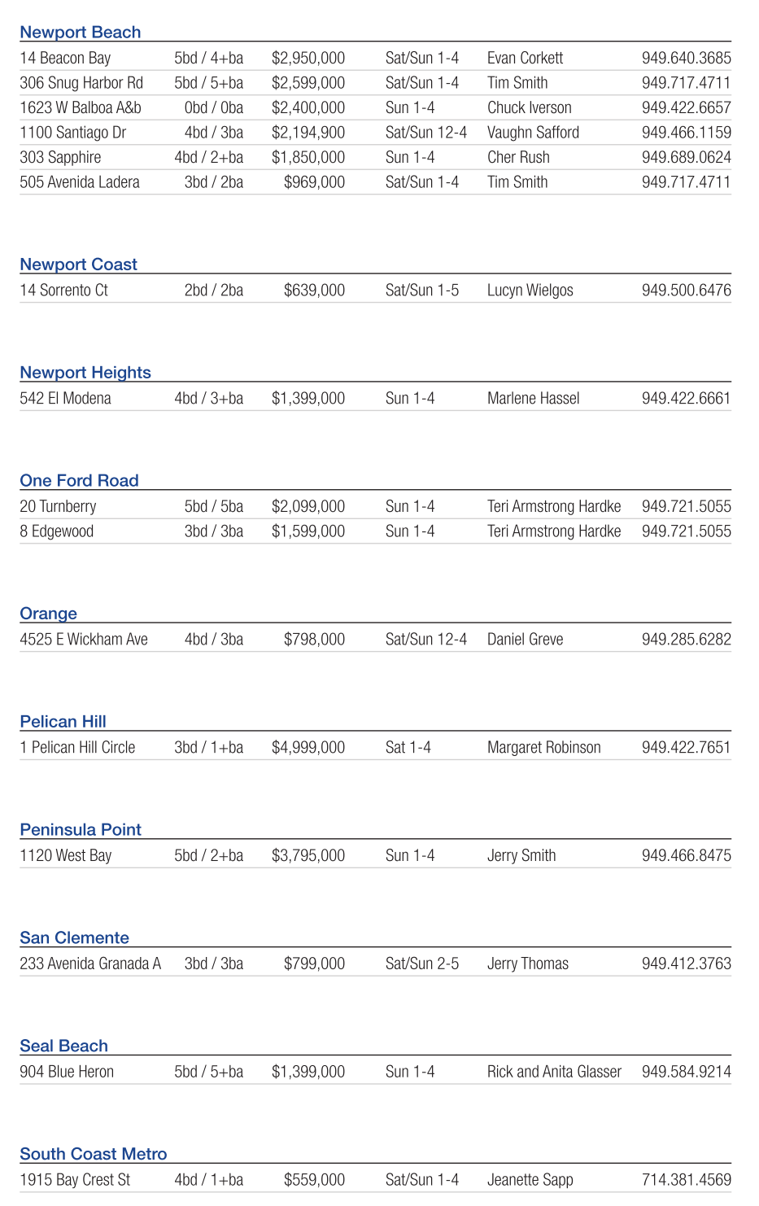Click agent name Jerry Thomas
The width and height of the screenshot is (759, 1206).
(x=527, y=964)
